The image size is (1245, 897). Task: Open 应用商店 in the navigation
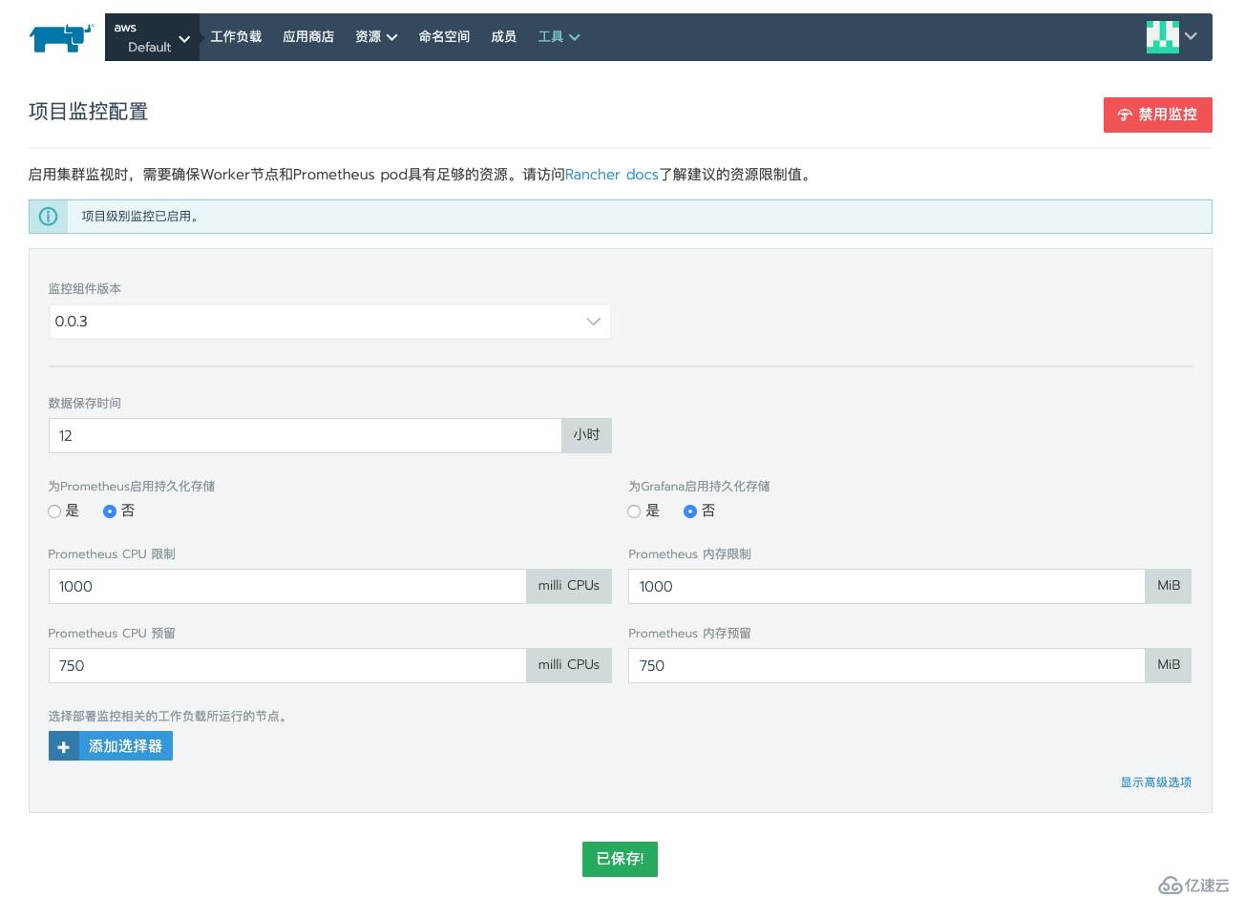(x=308, y=37)
